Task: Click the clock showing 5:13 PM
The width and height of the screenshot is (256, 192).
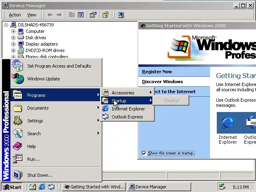Action: 241,187
